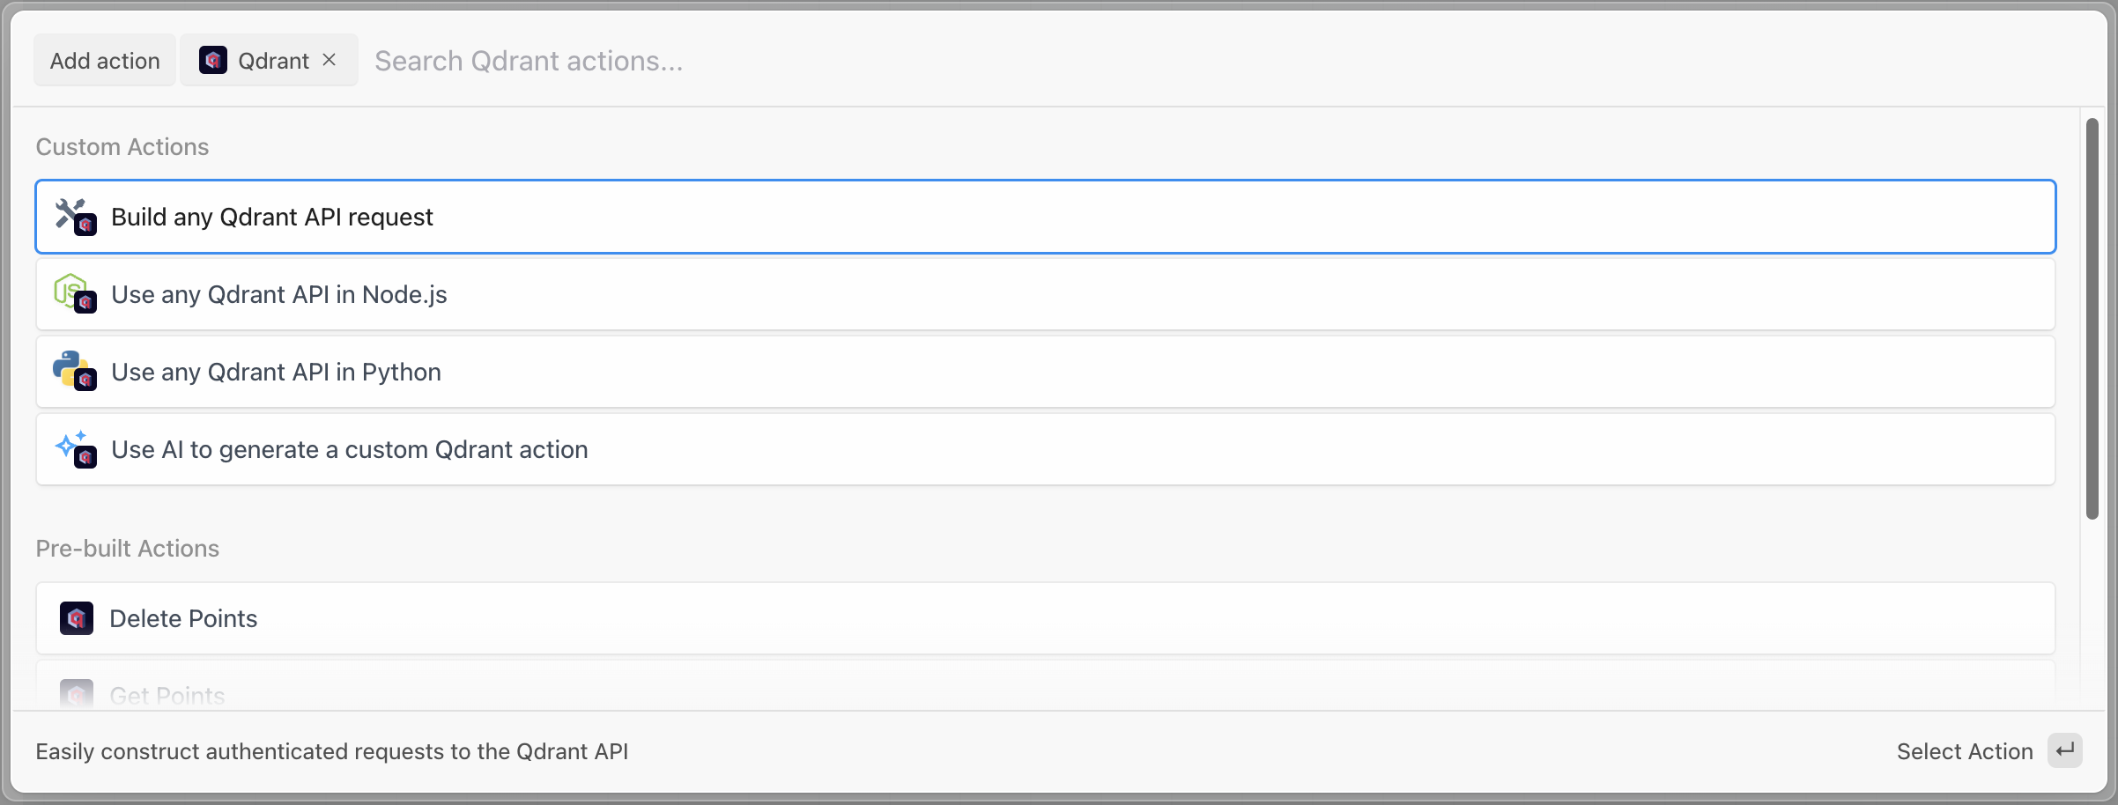The height and width of the screenshot is (805, 2118).
Task: Click the Add action button
Action: point(105,60)
